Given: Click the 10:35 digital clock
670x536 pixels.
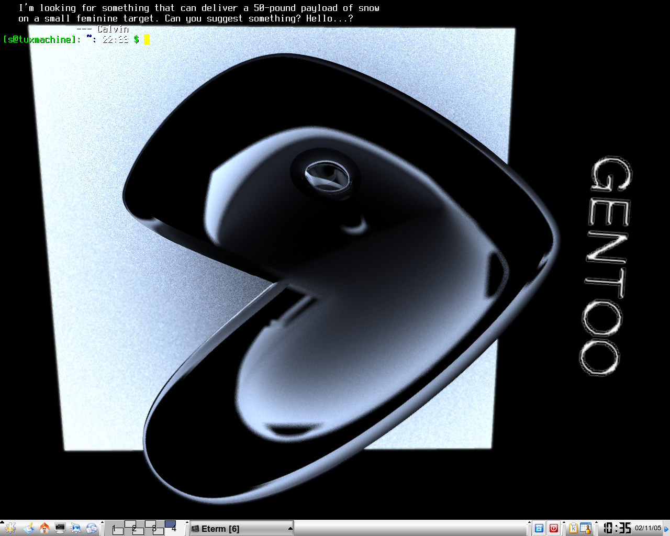Looking at the screenshot, I should 617,528.
